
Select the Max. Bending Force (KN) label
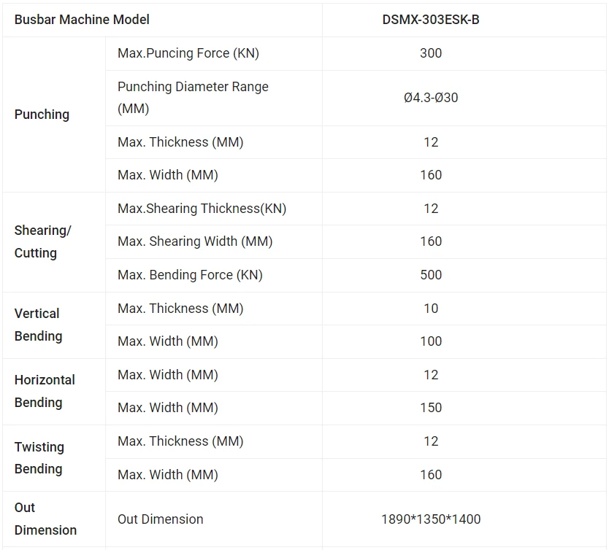pyautogui.click(x=191, y=275)
